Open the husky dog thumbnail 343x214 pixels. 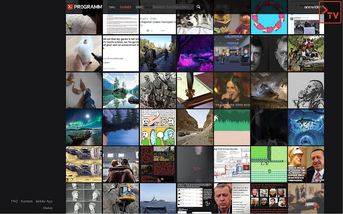[195, 24]
